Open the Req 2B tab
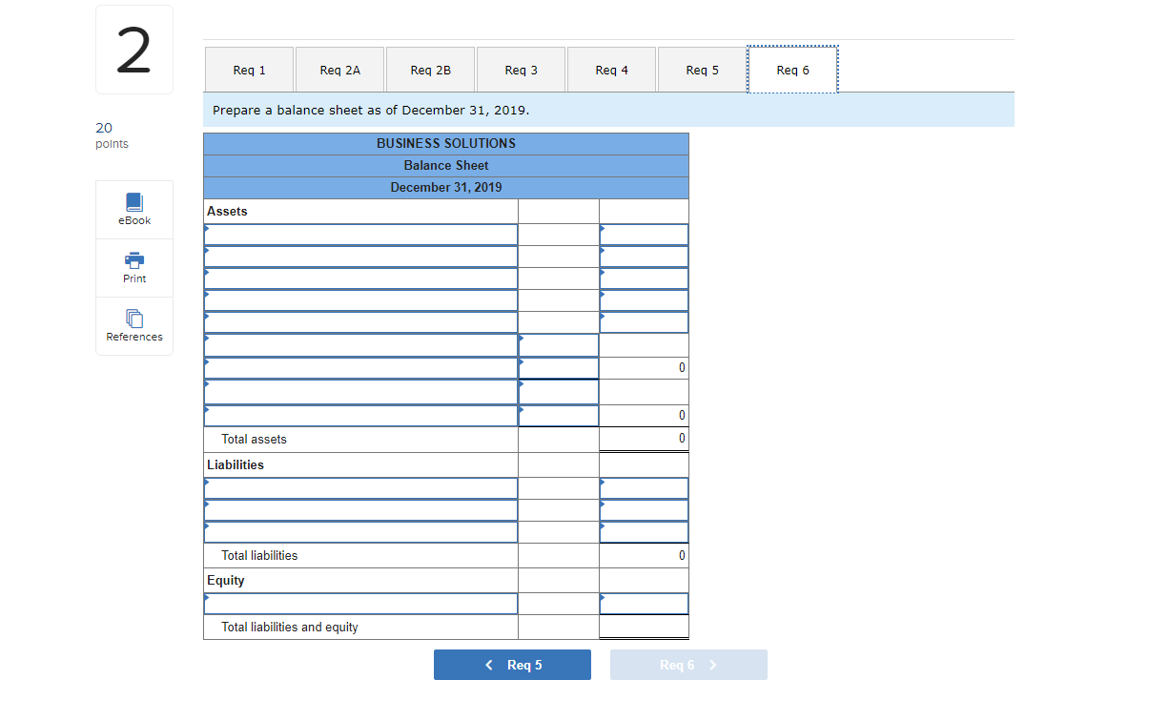 tap(430, 69)
